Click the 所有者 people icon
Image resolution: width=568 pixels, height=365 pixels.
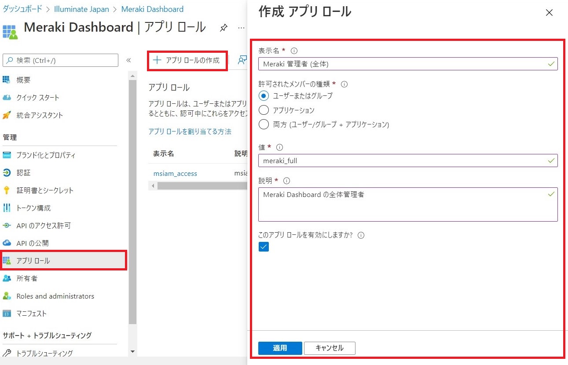[7, 278]
